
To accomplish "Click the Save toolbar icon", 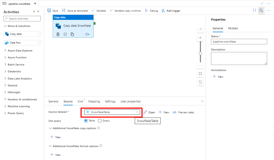I will point(49,11).
